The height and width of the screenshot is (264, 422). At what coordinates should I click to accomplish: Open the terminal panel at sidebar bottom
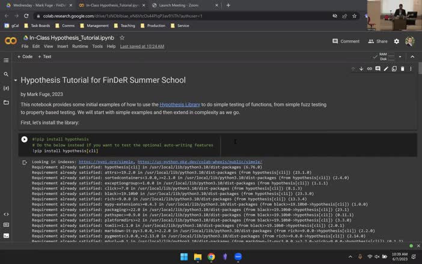[x=6, y=235]
